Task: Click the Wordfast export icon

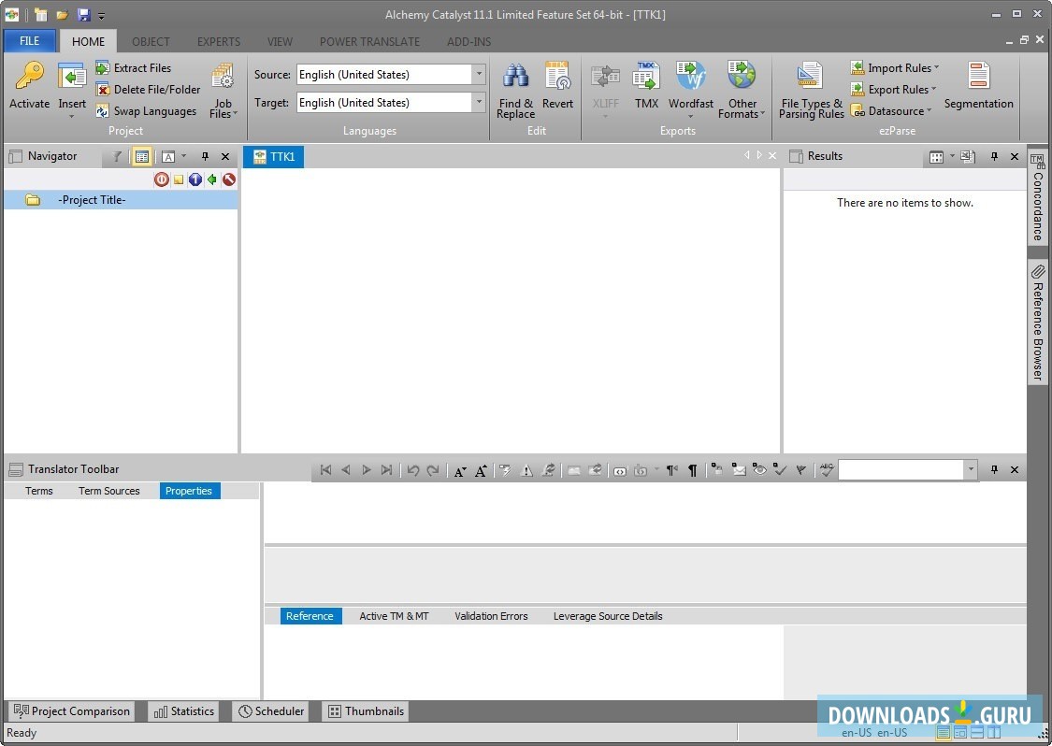Action: (690, 76)
